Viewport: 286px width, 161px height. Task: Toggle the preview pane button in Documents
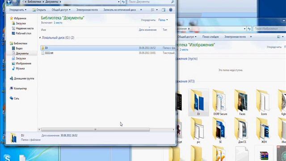(x=164, y=10)
